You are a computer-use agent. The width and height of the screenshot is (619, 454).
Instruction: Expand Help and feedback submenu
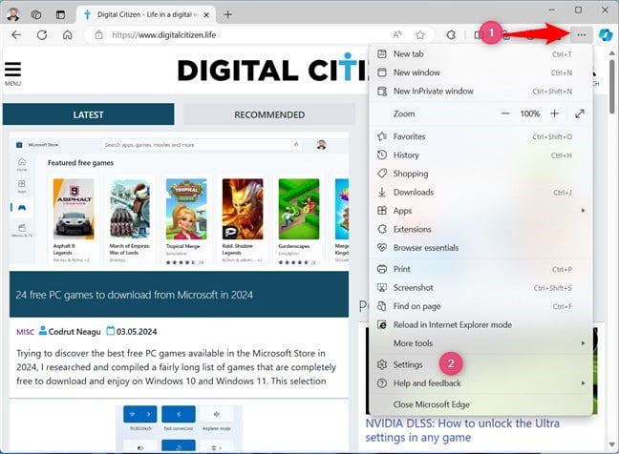[480, 383]
